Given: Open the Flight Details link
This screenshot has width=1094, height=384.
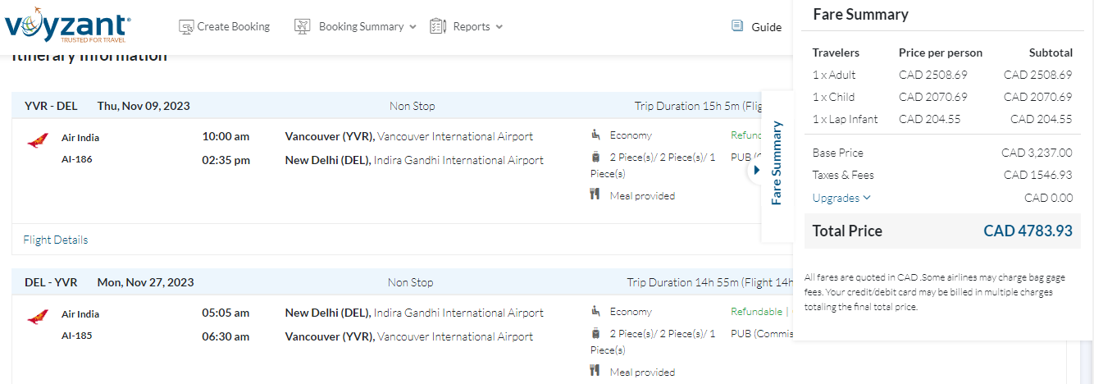Looking at the screenshot, I should pos(56,240).
